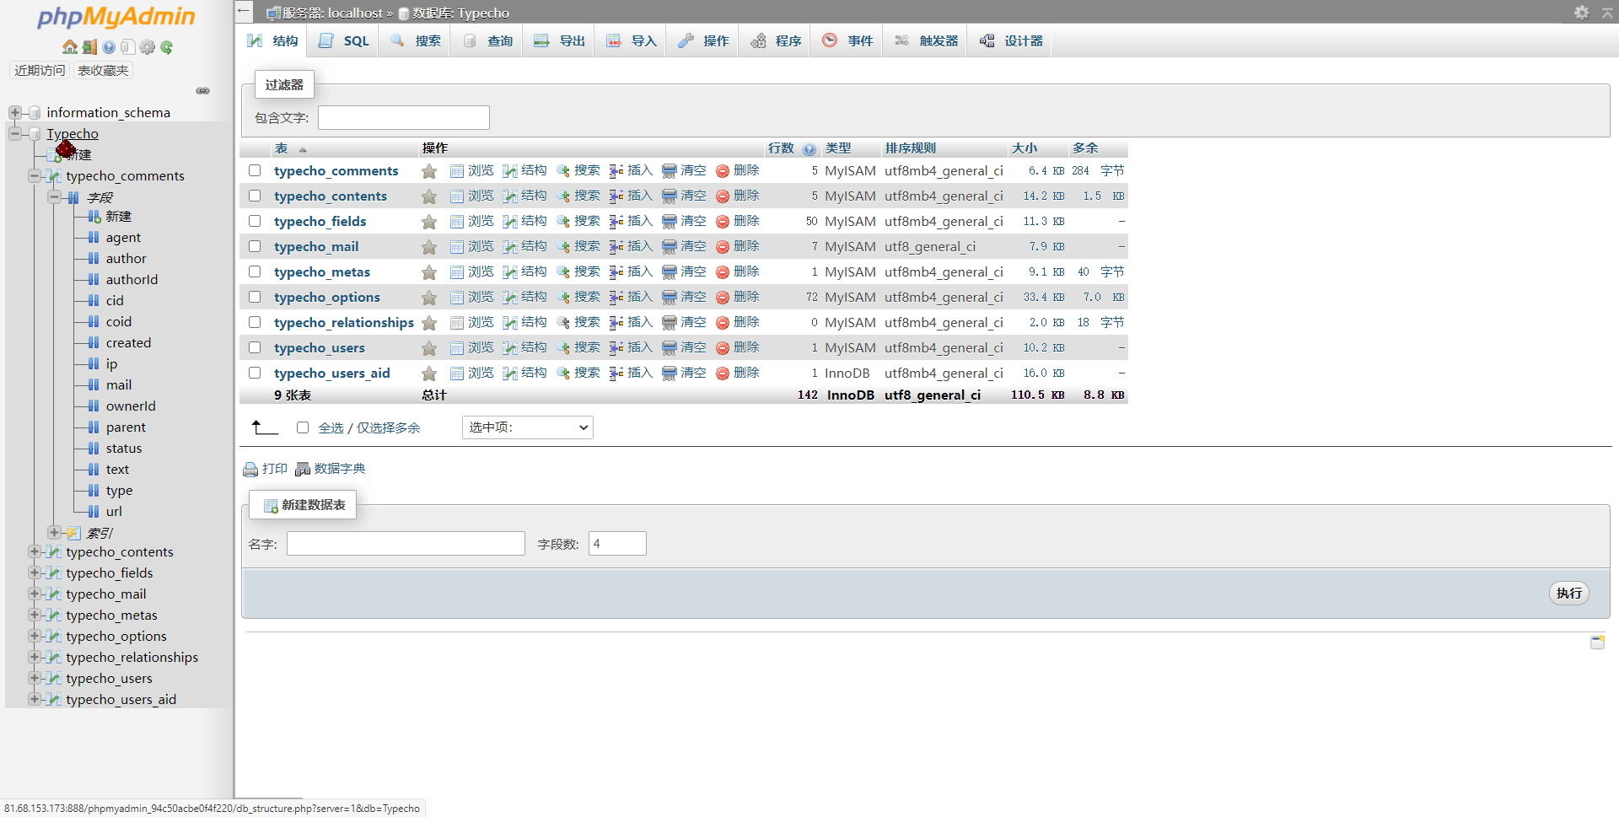Add typecho_comments to favorites with star icon
This screenshot has height=817, width=1619.
pyautogui.click(x=429, y=171)
